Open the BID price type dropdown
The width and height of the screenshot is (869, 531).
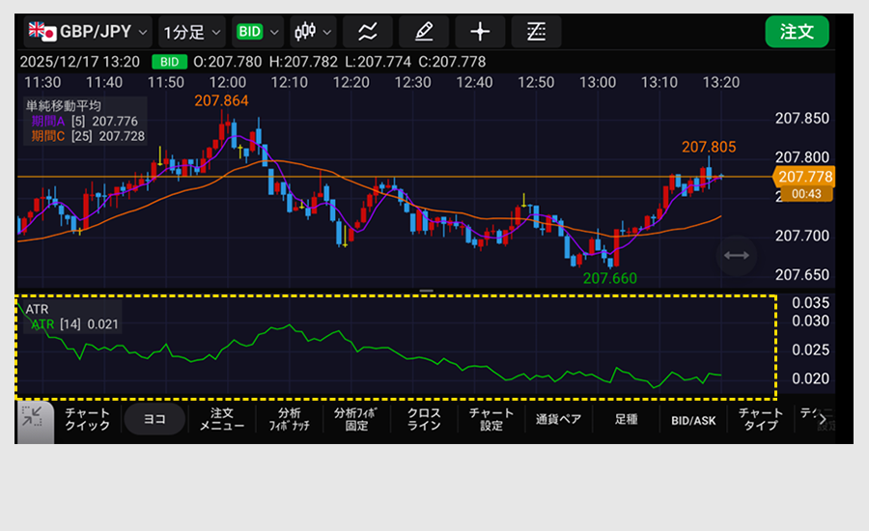click(x=258, y=31)
